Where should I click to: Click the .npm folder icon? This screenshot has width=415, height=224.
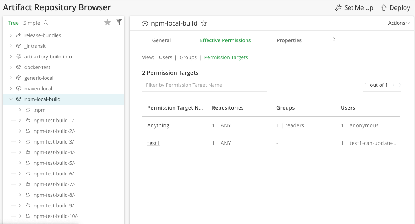point(28,110)
